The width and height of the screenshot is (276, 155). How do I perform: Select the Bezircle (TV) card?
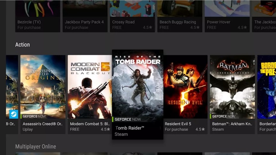tap(38, 16)
